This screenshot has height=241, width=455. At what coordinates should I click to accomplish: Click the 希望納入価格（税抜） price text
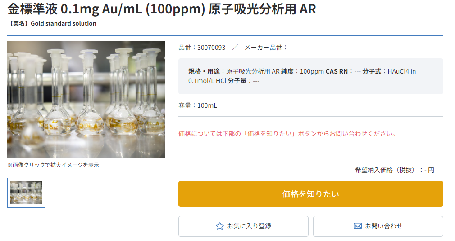click(395, 170)
